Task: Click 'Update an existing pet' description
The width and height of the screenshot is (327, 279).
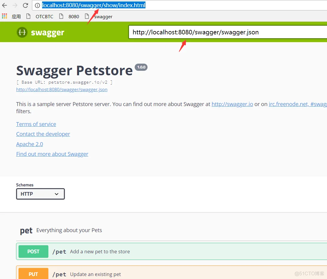Action: (96, 274)
